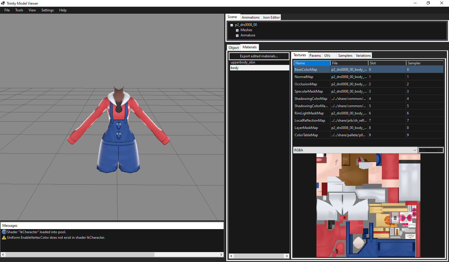Viewport: 449px width, 262px height.
Task: Select the body material
Action: click(259, 68)
